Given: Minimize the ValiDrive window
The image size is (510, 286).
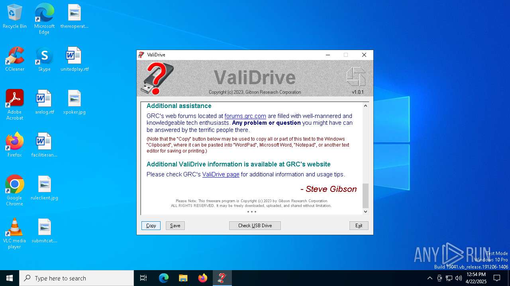Looking at the screenshot, I should 328,55.
